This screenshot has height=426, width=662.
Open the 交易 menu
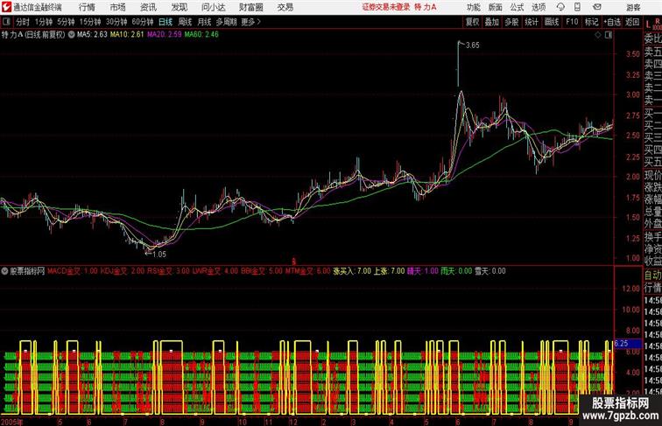coord(285,7)
